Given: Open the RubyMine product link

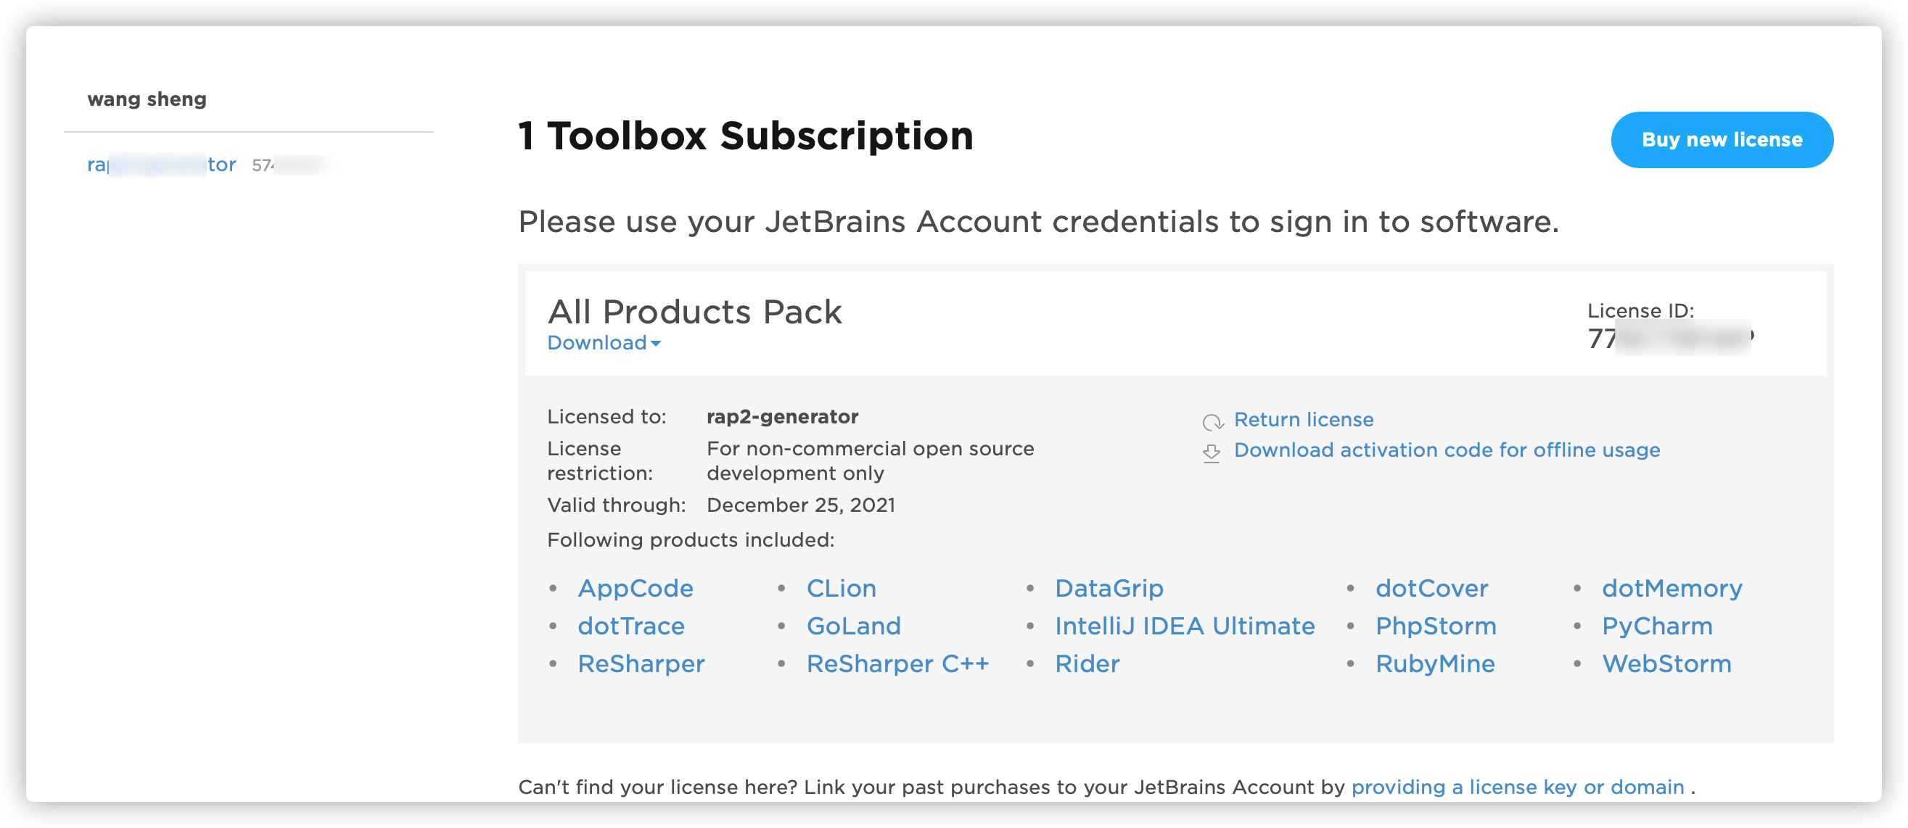Looking at the screenshot, I should click(x=1435, y=663).
